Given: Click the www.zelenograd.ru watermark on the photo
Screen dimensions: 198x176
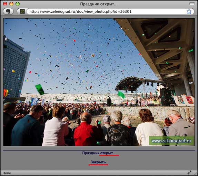Looking at the screenshot, I should (x=171, y=140).
